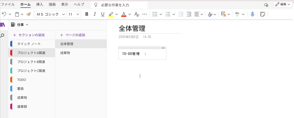The image size is (294, 118).
Task: Open the Undo dropdown arrow
Action: click(x=10, y=14)
